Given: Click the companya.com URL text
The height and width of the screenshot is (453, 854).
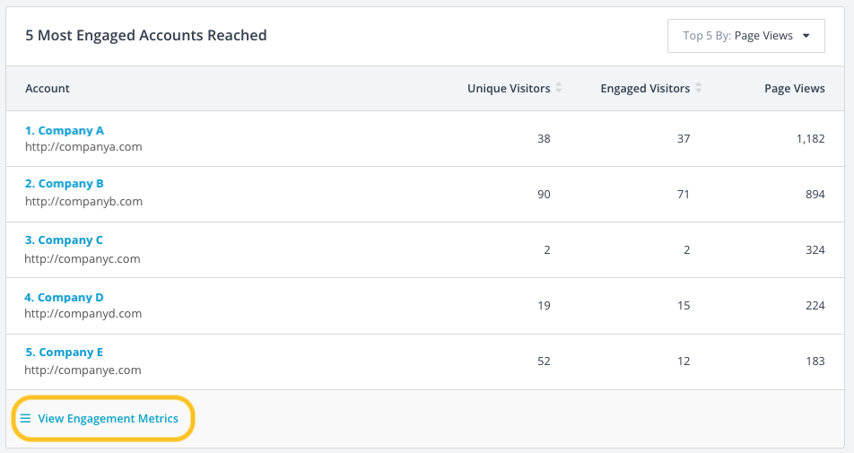Looking at the screenshot, I should (x=83, y=146).
